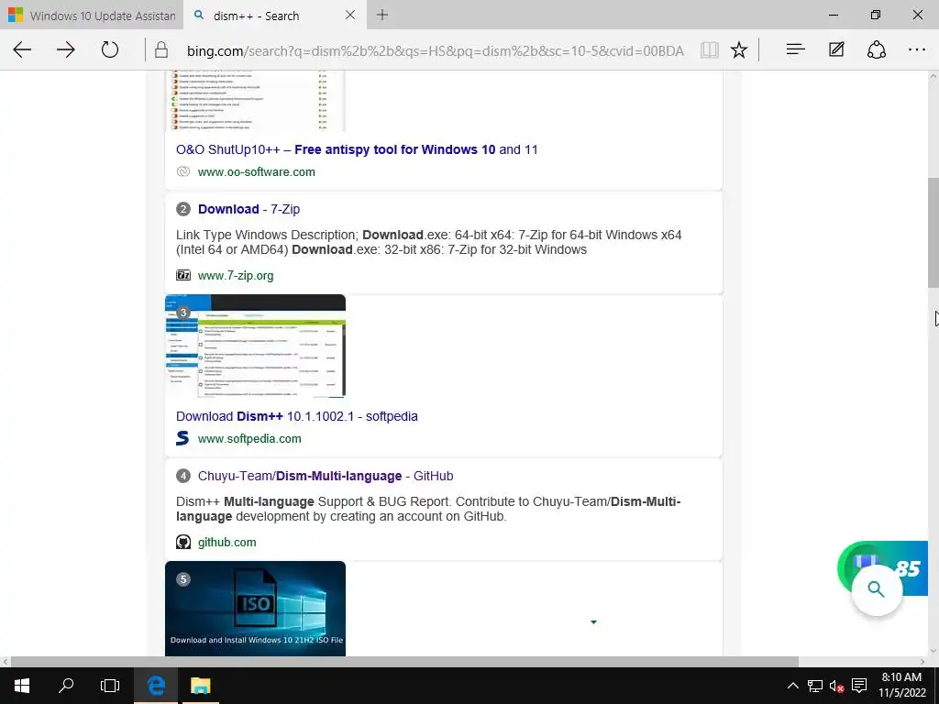
Task: Open Dism++ softpedia screenshot thumbnail
Action: 255,346
